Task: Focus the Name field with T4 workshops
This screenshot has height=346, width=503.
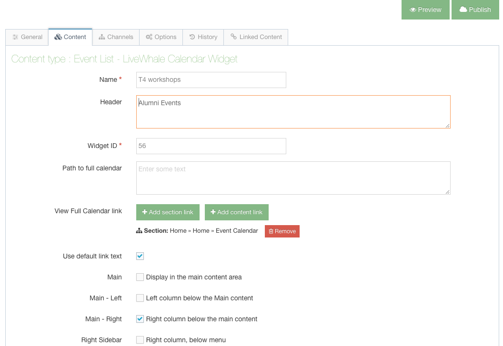Action: point(211,80)
